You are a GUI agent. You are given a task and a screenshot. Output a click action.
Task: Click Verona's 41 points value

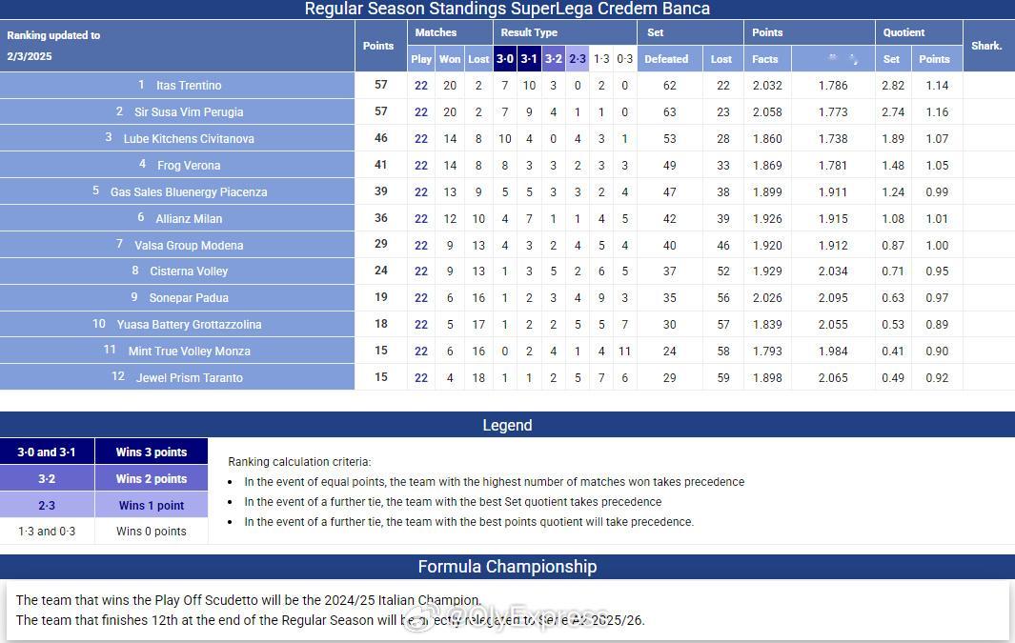[x=381, y=164]
